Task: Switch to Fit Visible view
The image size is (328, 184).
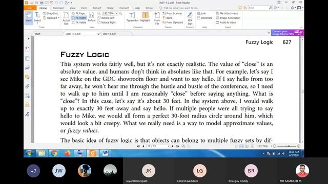Action: click(x=79, y=22)
